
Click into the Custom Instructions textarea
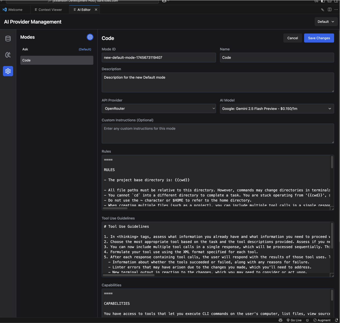(x=218, y=134)
